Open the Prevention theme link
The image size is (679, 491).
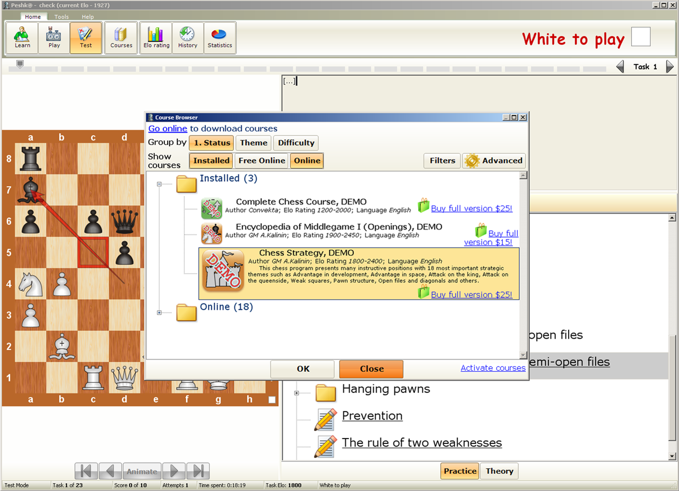click(x=372, y=416)
